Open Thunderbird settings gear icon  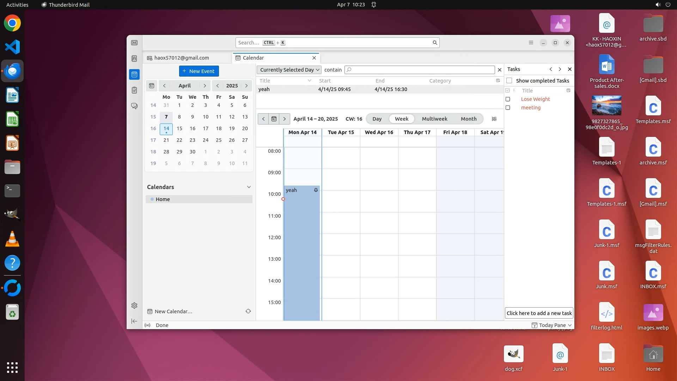134,306
